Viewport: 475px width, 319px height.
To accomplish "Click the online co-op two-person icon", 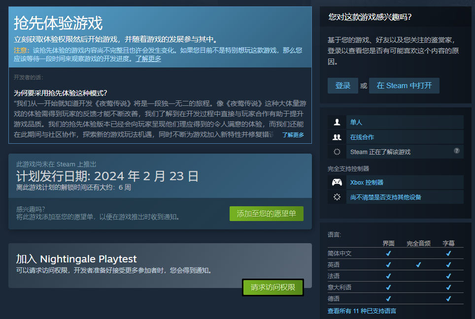I will pyautogui.click(x=337, y=137).
